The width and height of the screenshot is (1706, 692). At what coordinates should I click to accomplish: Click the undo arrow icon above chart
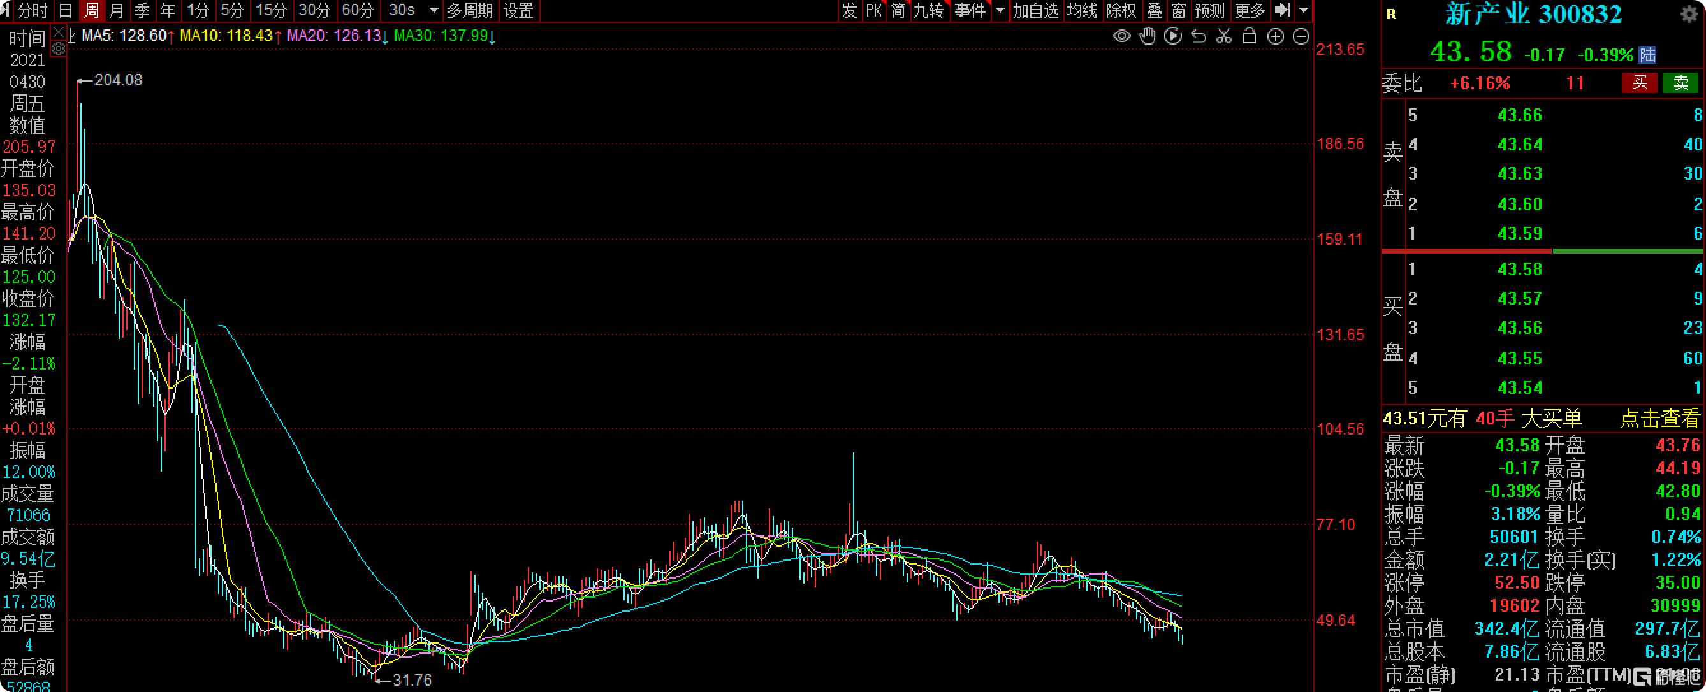[1198, 36]
